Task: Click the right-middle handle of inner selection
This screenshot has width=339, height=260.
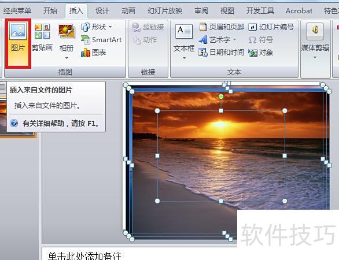Action: [x=285, y=155]
